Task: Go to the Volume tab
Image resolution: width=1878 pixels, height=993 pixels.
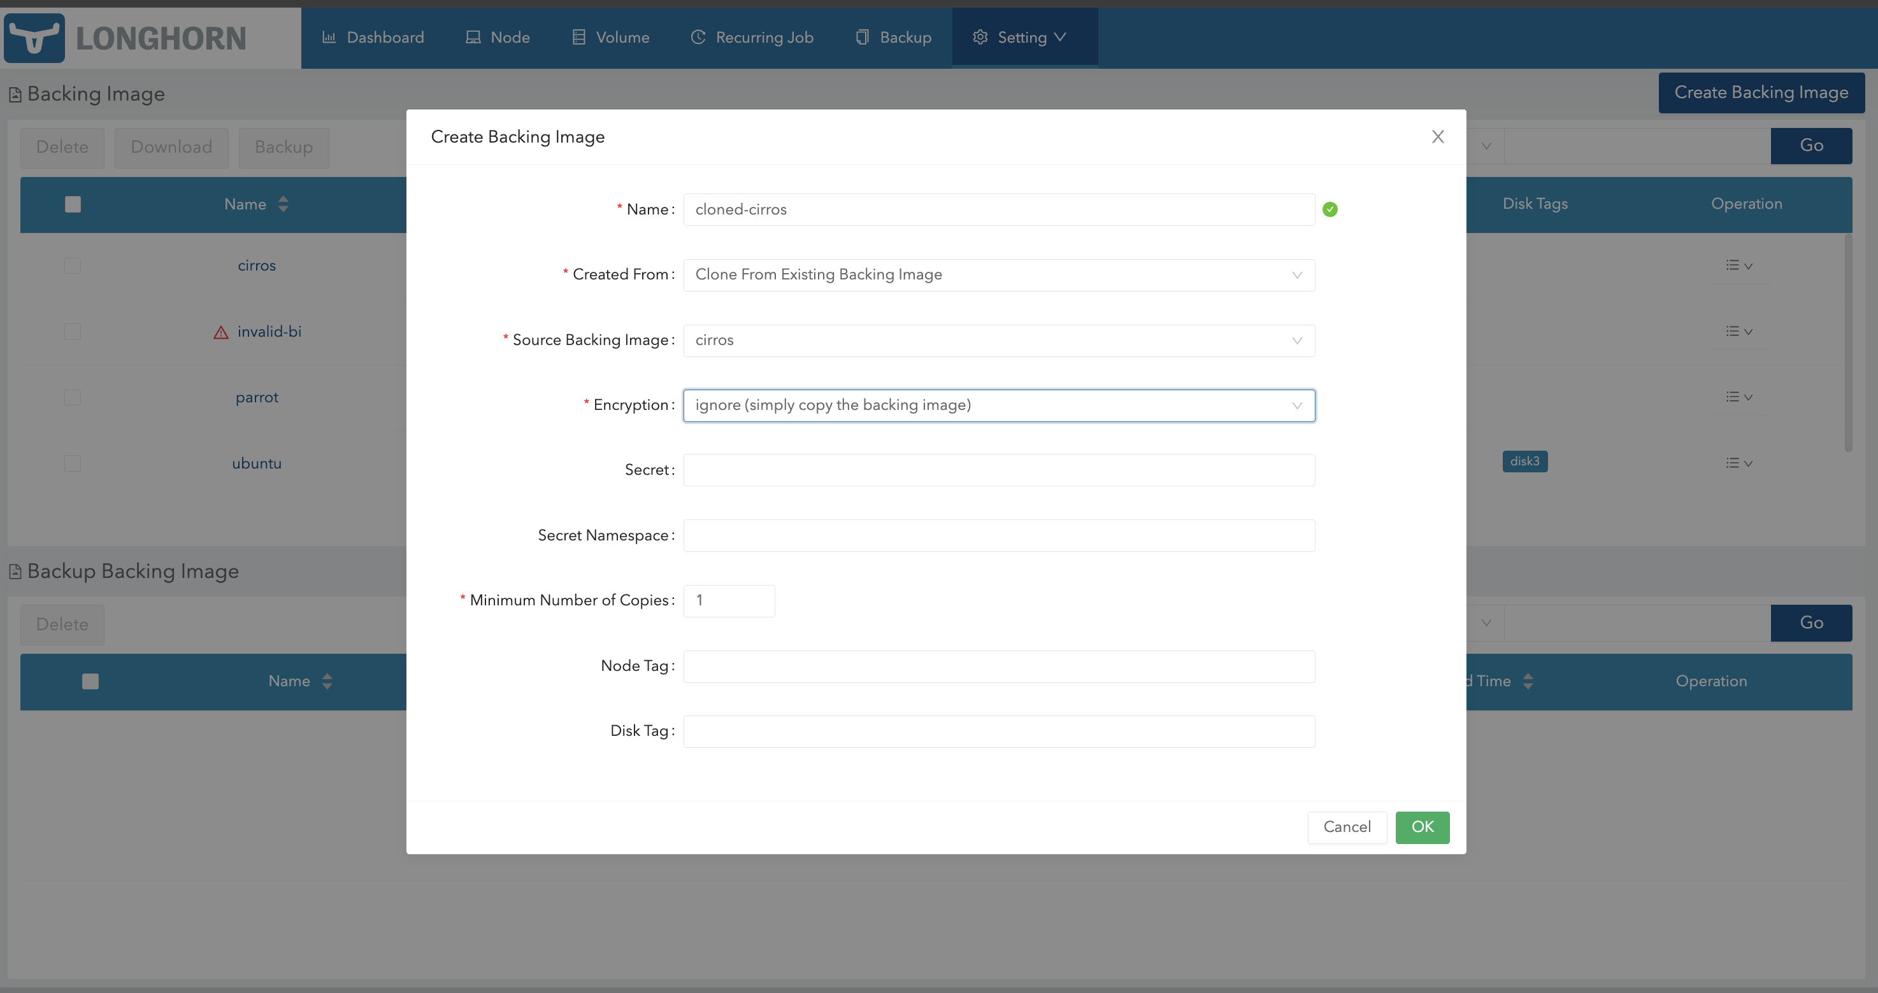Action: coord(610,38)
